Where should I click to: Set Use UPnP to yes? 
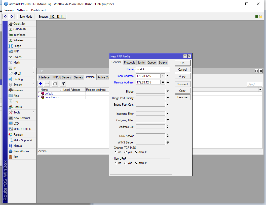pyautogui.click(x=128, y=163)
